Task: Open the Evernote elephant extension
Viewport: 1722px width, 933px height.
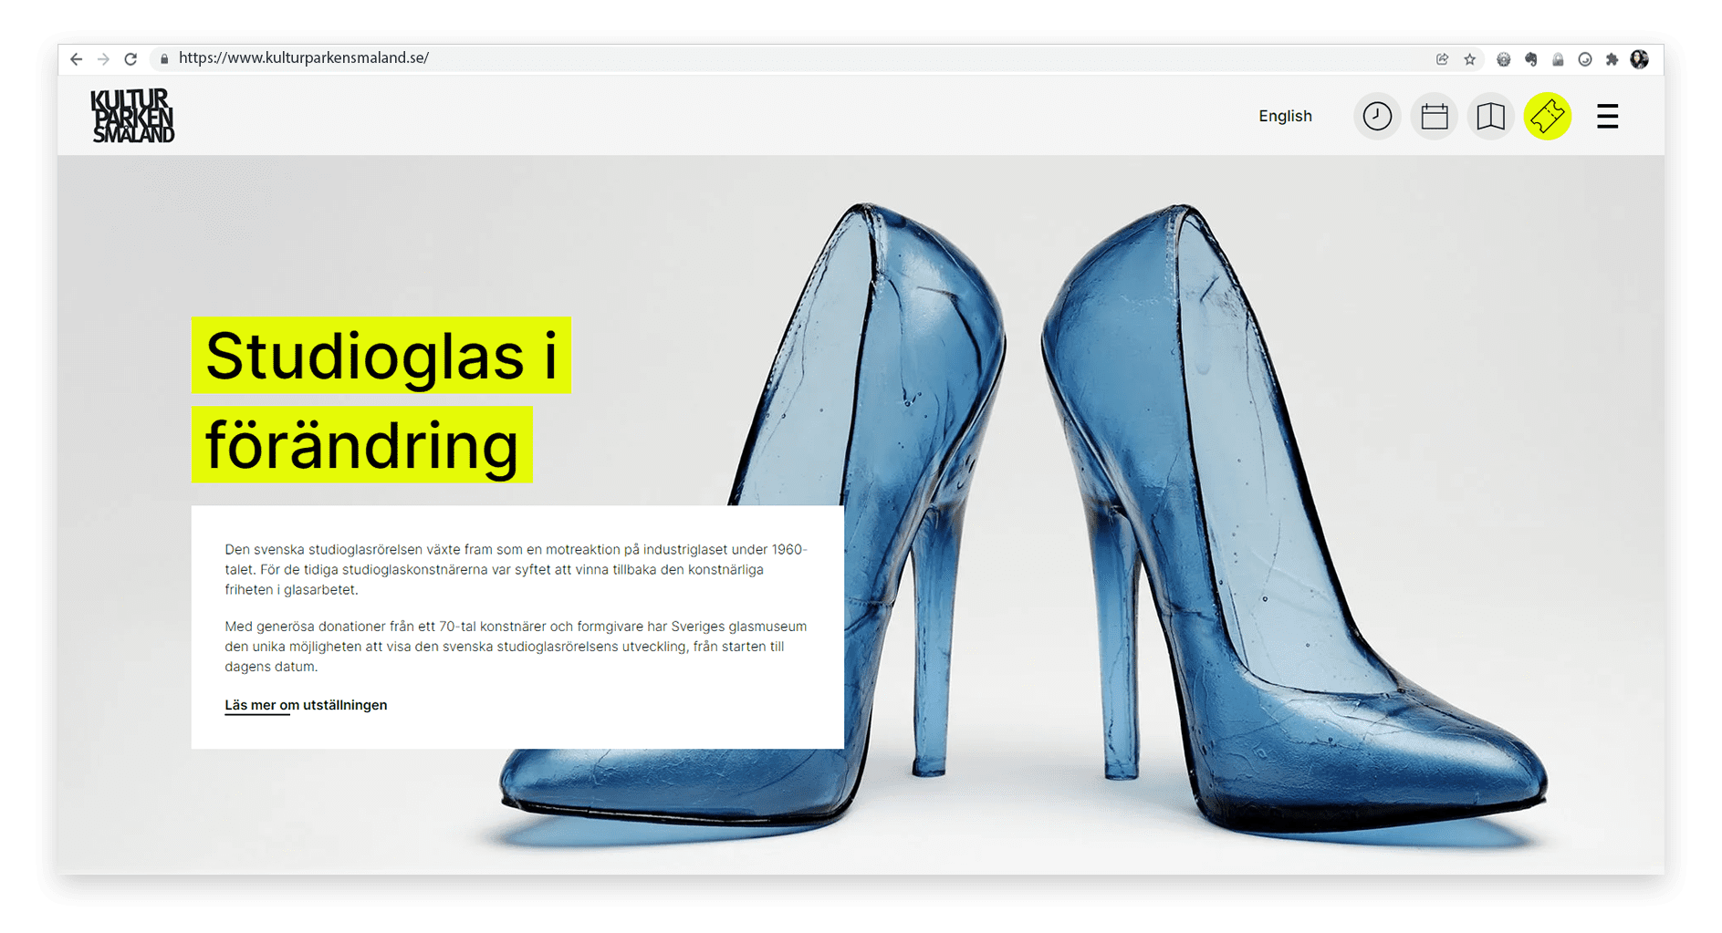Action: pos(1530,59)
